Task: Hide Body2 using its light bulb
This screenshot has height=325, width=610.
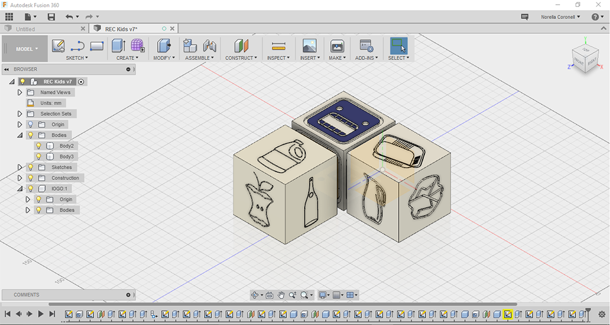Action: (x=39, y=146)
